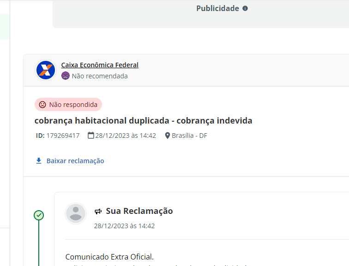Click the timestamp under Sua Reclamação
The width and height of the screenshot is (349, 266).
[x=124, y=226]
